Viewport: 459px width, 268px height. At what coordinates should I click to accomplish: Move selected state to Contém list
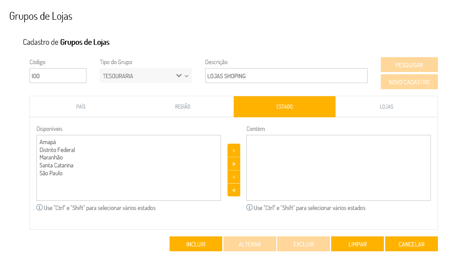tap(234, 150)
